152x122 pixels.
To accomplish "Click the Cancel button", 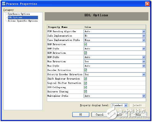I will [x=100, y=115].
